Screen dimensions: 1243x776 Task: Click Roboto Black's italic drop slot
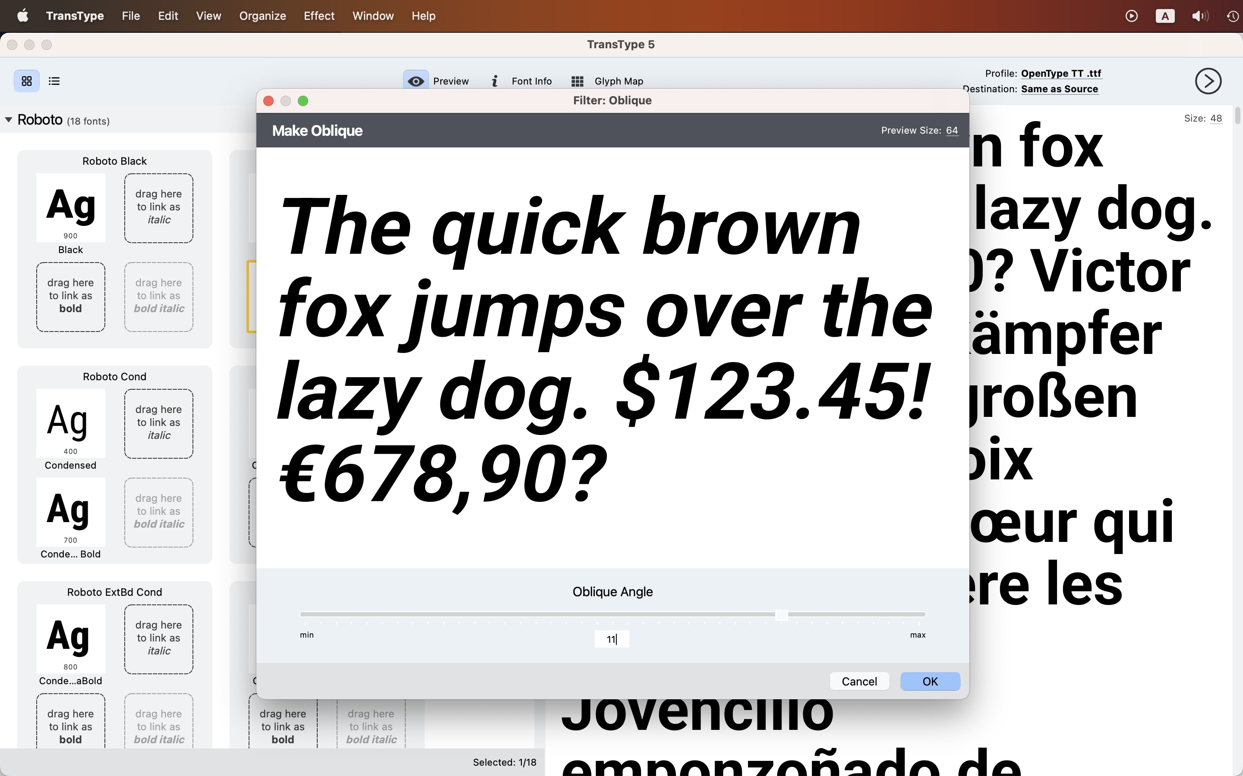(x=159, y=208)
